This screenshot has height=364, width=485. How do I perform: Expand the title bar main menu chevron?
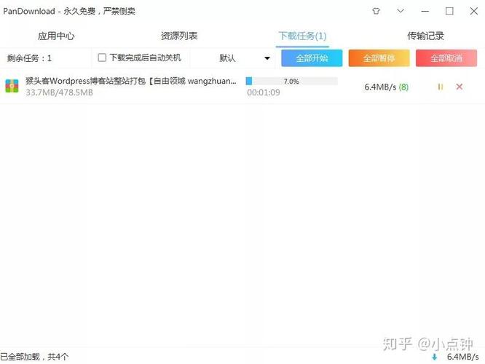click(x=400, y=11)
